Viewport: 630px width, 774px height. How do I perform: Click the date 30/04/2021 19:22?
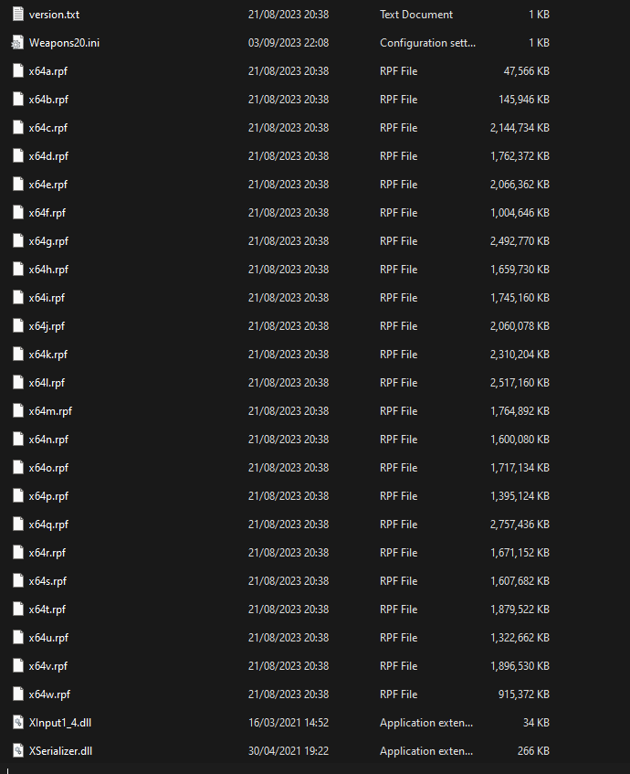(289, 751)
